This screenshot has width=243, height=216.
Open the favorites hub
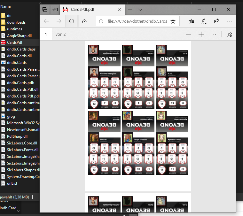click(191, 21)
